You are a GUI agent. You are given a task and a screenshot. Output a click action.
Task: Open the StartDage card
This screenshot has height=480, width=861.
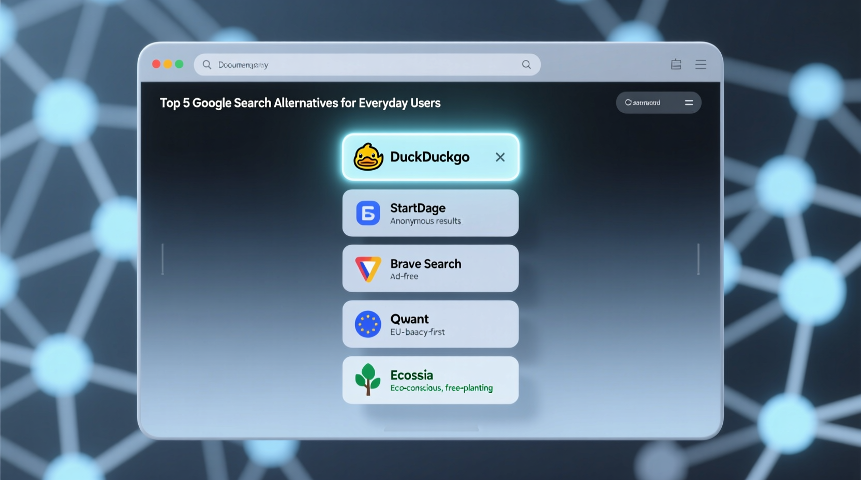(x=430, y=213)
